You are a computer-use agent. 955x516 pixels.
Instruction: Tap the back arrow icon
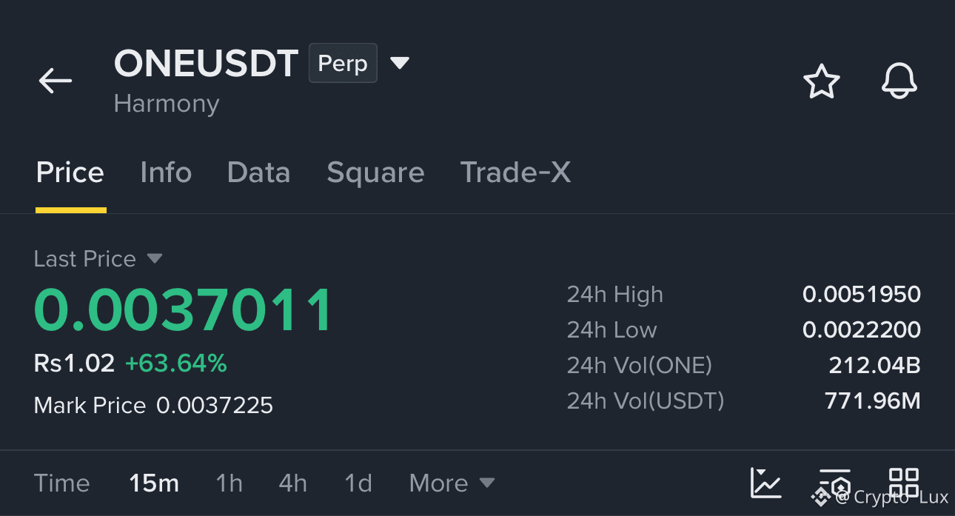tap(56, 81)
